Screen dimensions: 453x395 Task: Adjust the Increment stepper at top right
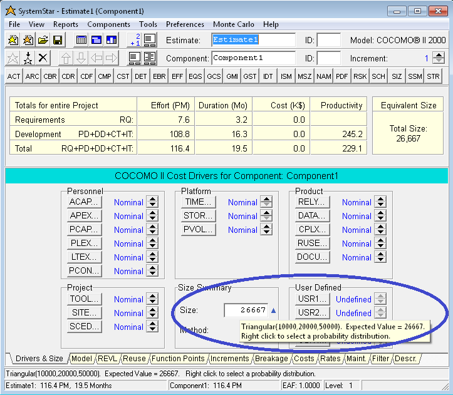pos(439,58)
